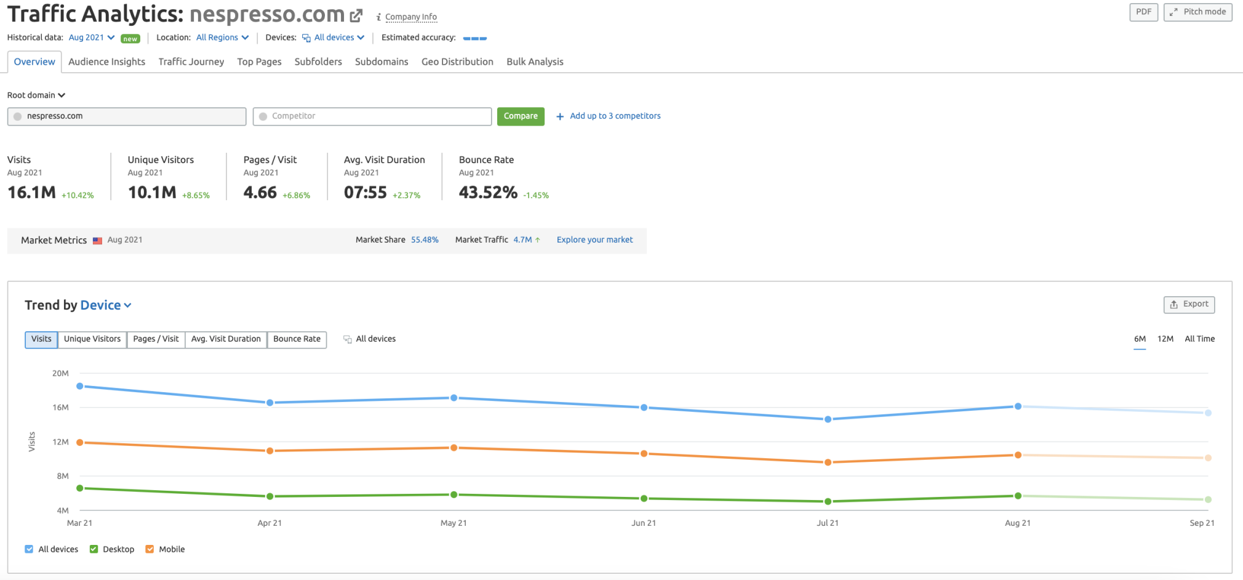Click the 10.1M Unique Visitors value
1243x580 pixels.
coord(152,193)
